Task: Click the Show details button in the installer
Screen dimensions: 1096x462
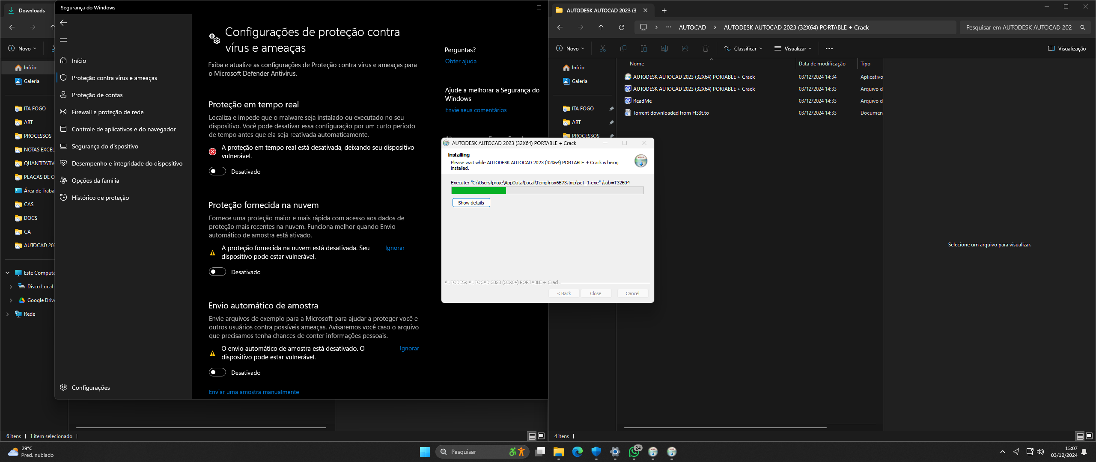Action: coord(471,203)
